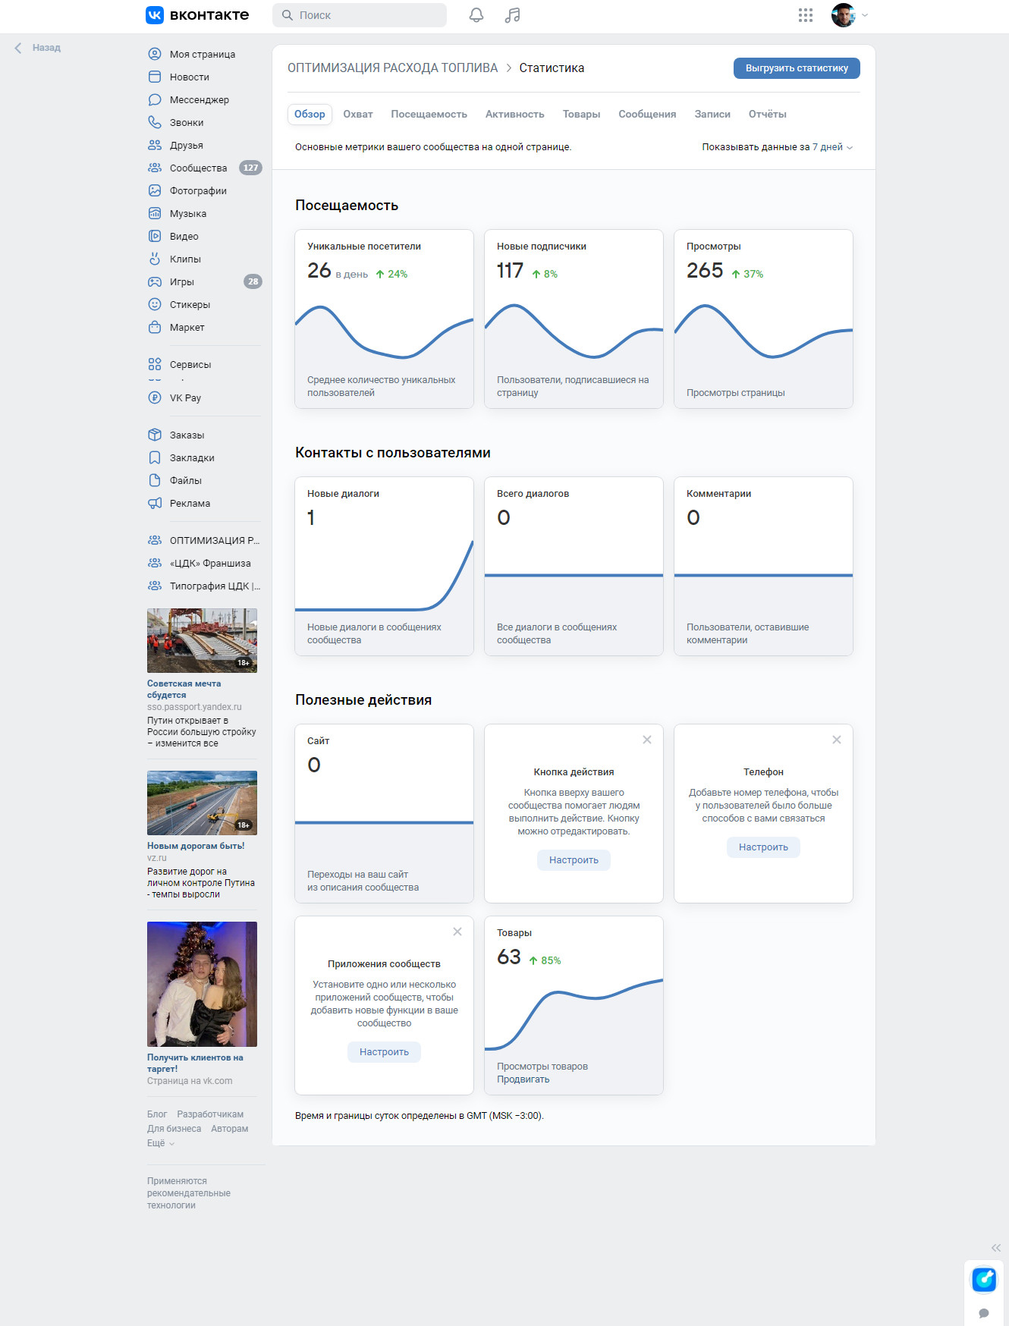The height and width of the screenshot is (1326, 1009).
Task: Click the VK logo icon
Action: [155, 15]
